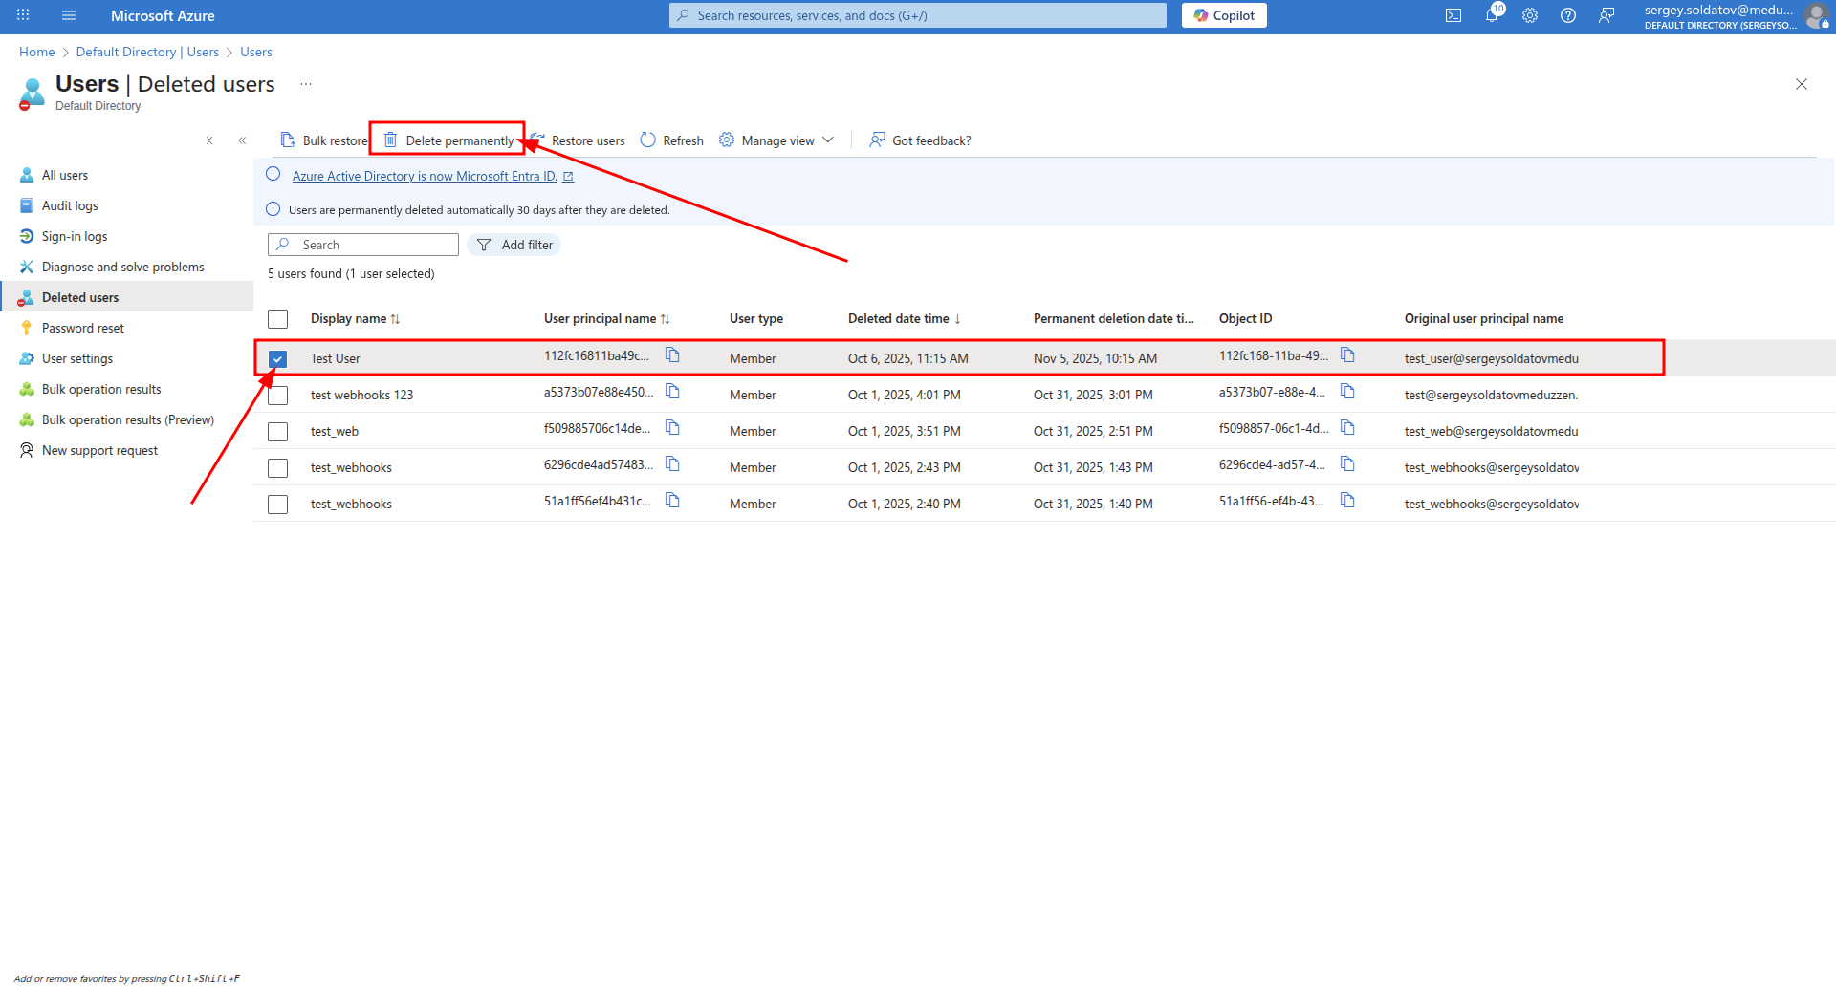Open the Users breadcrumb link
Screen dimensions: 1836x988
tap(256, 52)
